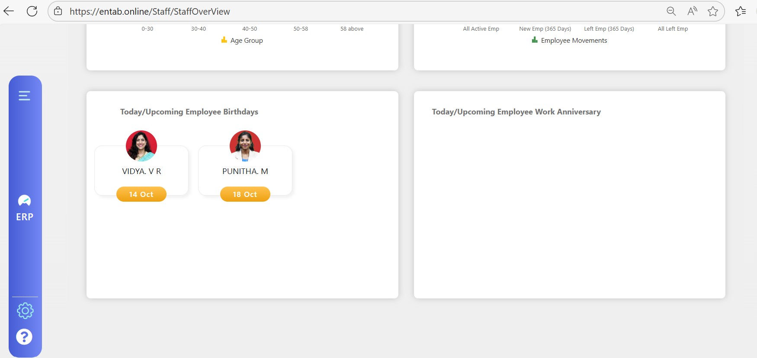Open the favorites list icon
The image size is (757, 358).
pyautogui.click(x=741, y=11)
